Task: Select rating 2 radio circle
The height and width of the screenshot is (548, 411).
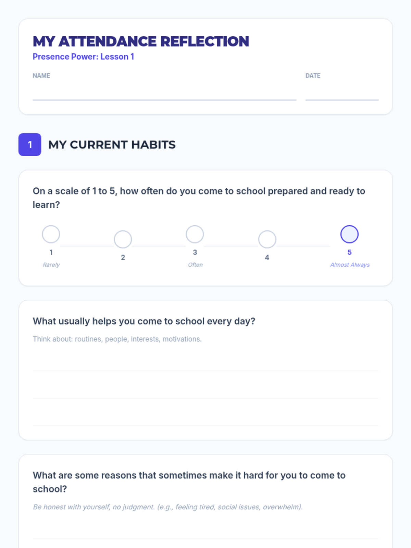Action: point(123,239)
